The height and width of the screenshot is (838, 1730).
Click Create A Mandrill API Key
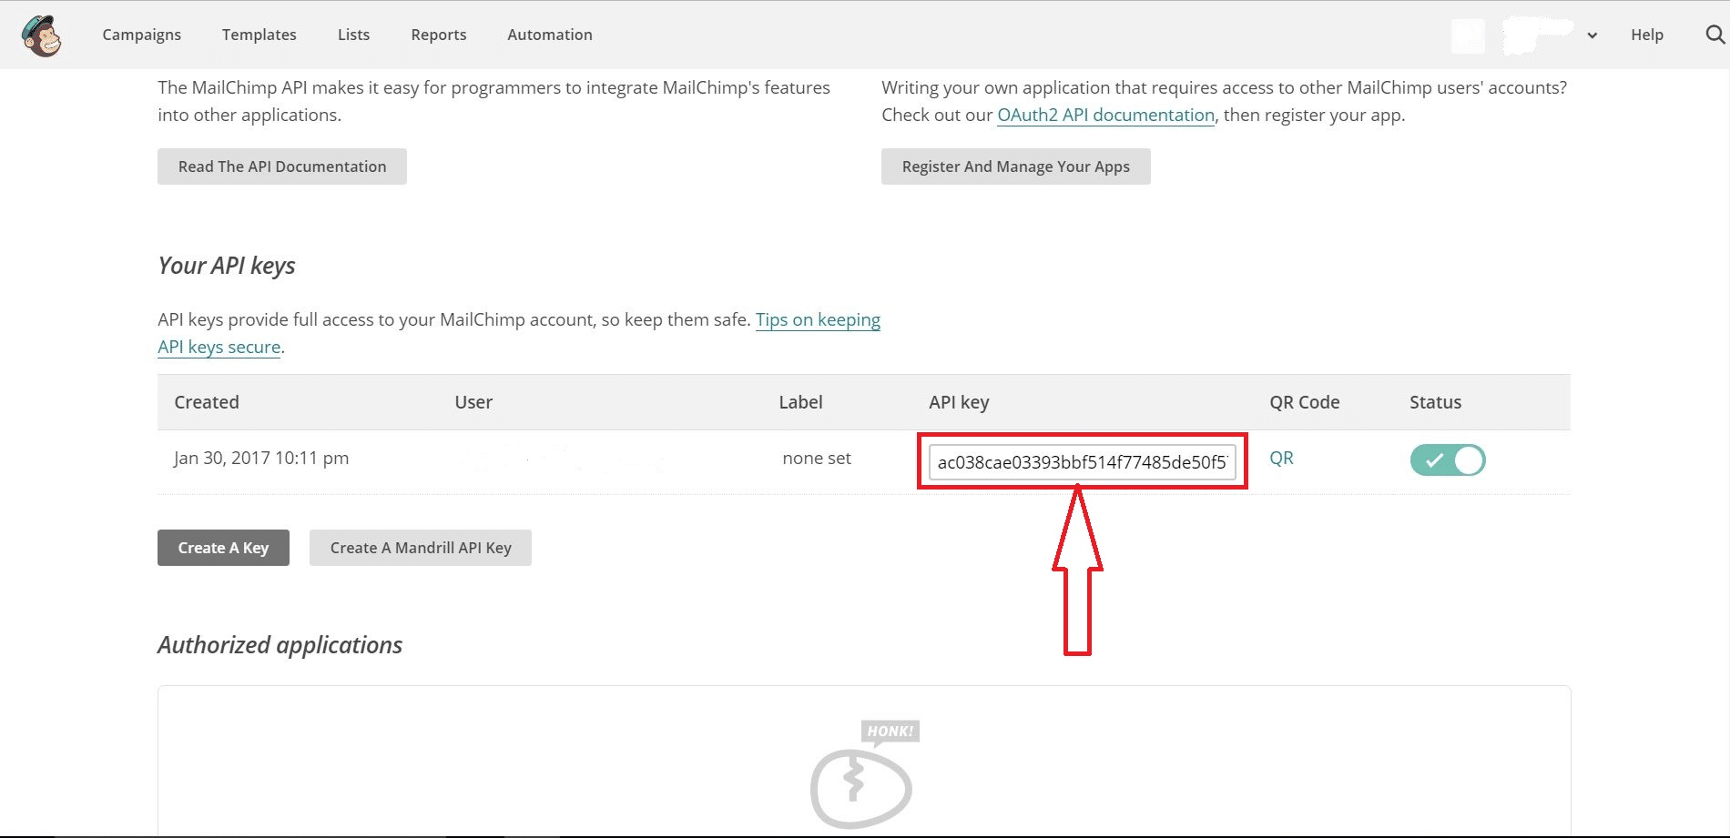point(421,548)
